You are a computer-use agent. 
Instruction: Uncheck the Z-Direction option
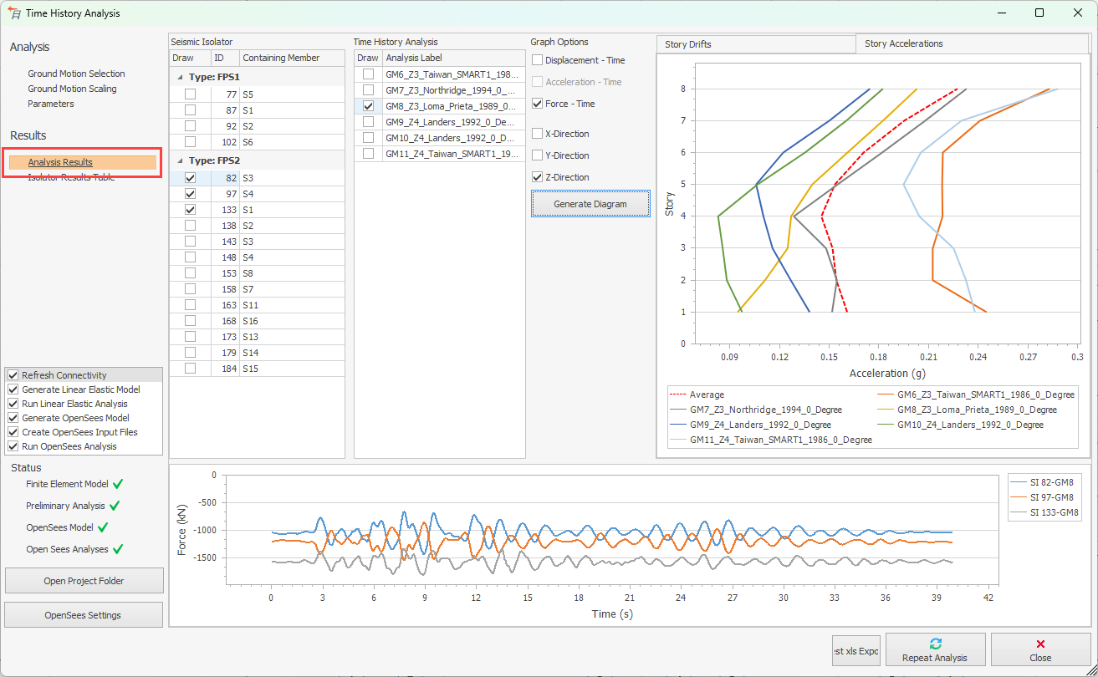click(x=538, y=177)
